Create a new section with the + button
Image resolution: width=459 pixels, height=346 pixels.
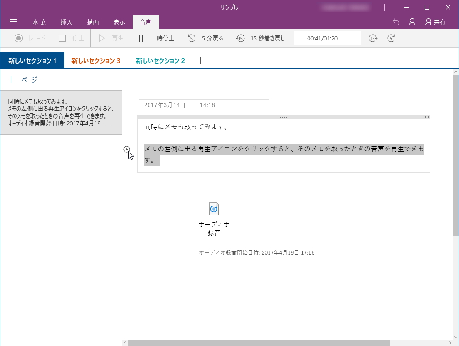[x=200, y=59]
